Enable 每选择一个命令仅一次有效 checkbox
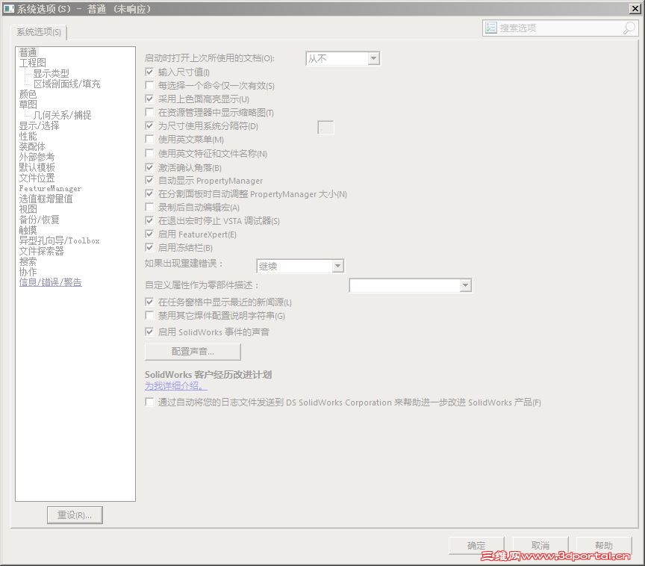Image resolution: width=645 pixels, height=566 pixels. pyautogui.click(x=149, y=86)
